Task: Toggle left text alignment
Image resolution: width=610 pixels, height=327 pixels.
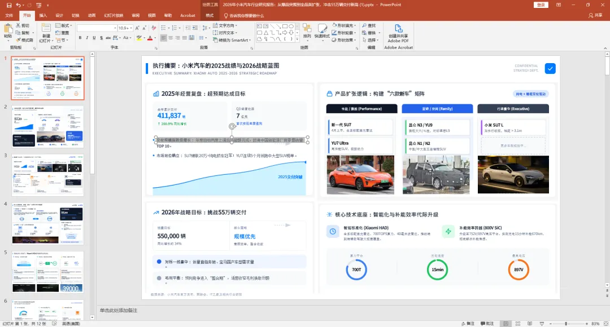Action: 164,38
